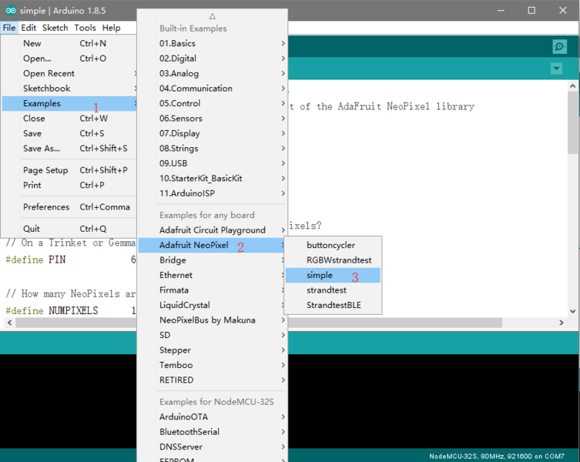
Task: Expand the Adafruit Circuit Playground submenu
Action: [x=212, y=230]
